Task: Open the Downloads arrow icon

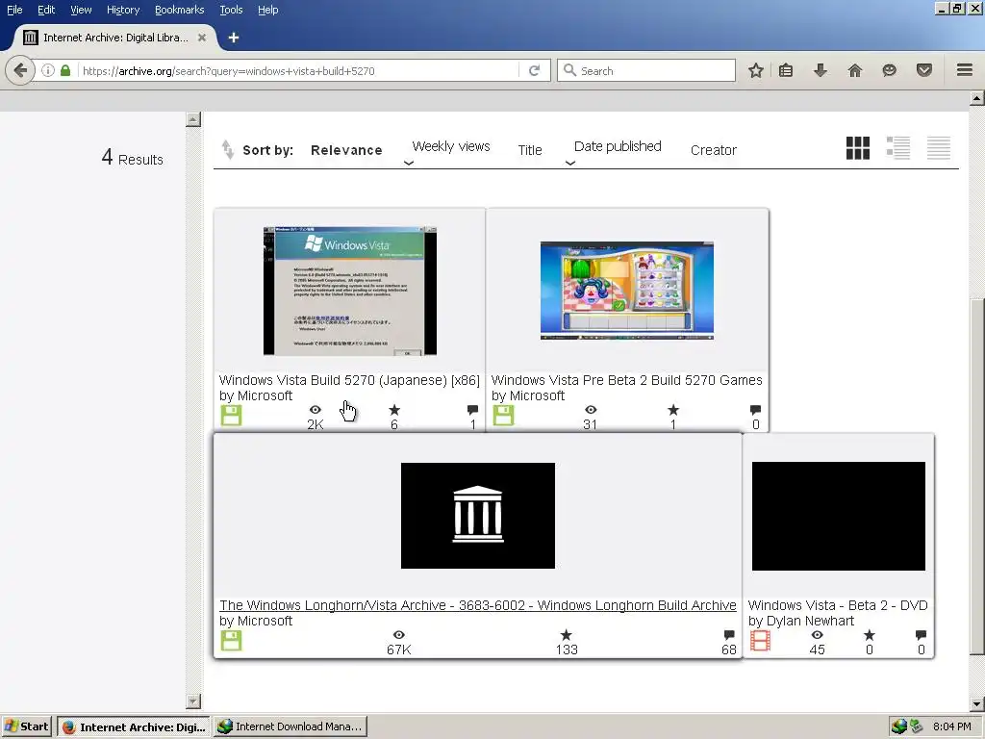Action: coord(821,70)
